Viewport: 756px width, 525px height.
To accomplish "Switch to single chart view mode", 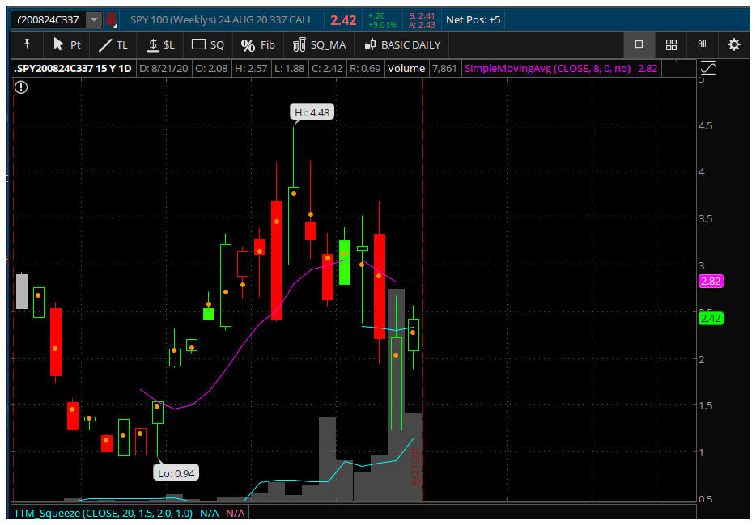I will pyautogui.click(x=639, y=44).
